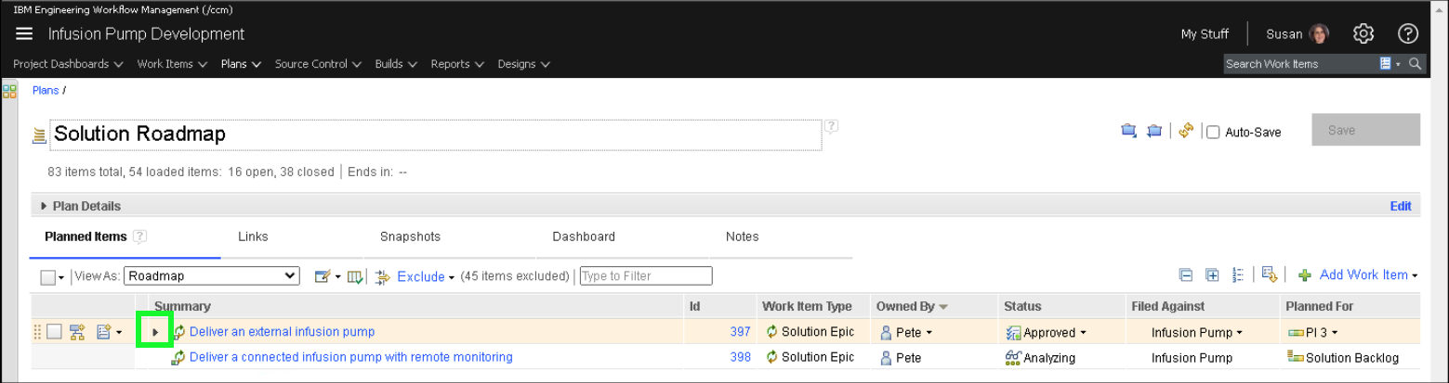Select the checkbox on epic 397 row

(x=54, y=332)
